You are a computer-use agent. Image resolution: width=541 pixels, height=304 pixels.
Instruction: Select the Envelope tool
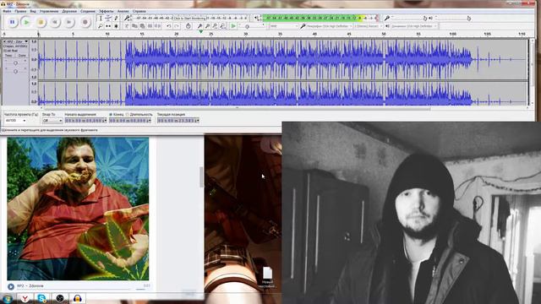click(x=108, y=19)
